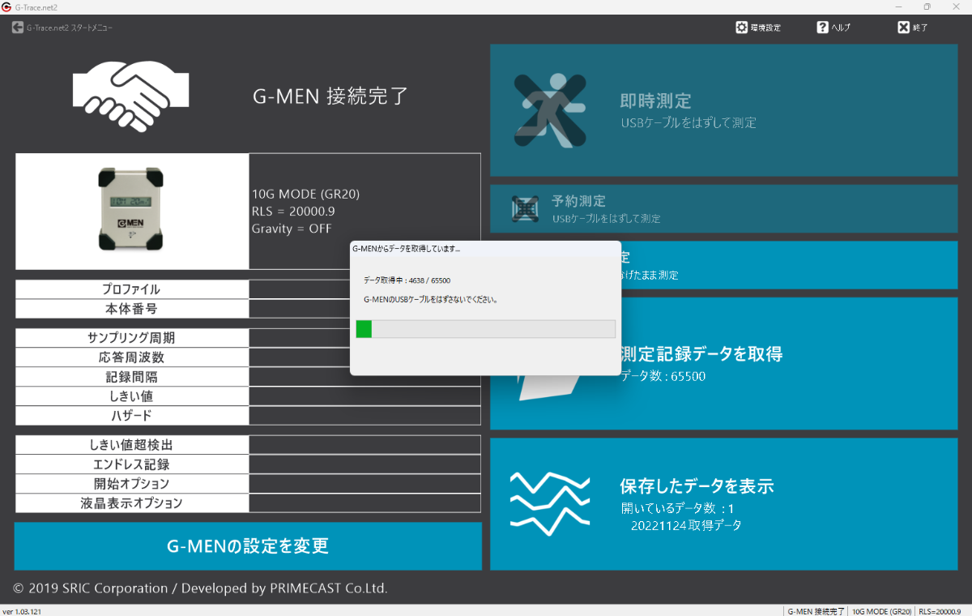This screenshot has height=616, width=972.
Task: Maximize the G-Trace.net2 window
Action: pos(927,6)
